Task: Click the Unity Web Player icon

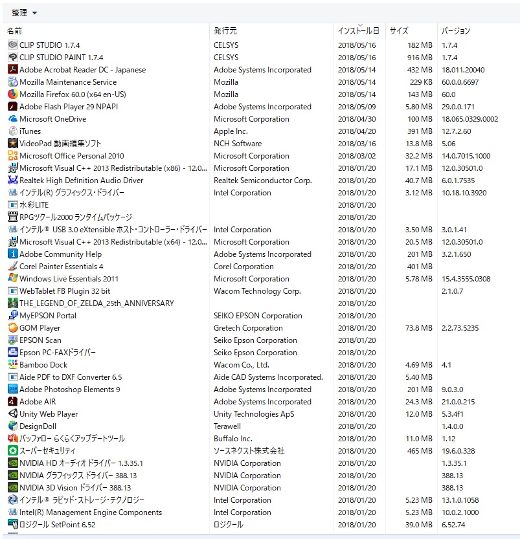Action: point(13,413)
